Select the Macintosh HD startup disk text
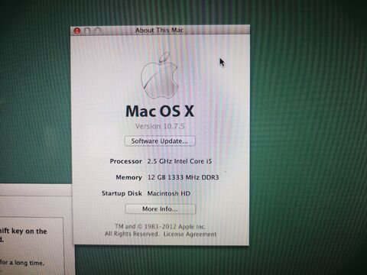This screenshot has width=367, height=275. (169, 193)
